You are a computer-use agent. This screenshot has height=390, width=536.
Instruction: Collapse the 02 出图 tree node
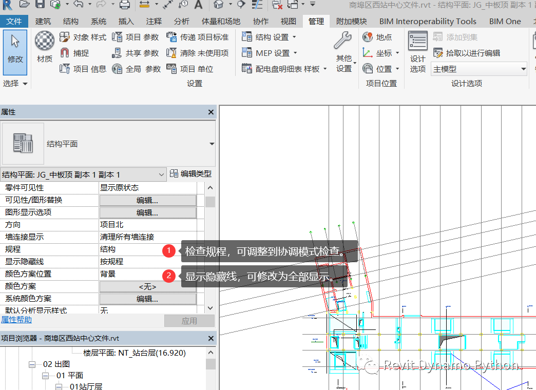(x=32, y=364)
